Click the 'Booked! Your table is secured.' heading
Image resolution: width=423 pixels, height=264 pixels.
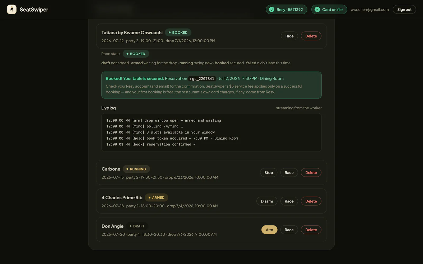[x=135, y=78]
